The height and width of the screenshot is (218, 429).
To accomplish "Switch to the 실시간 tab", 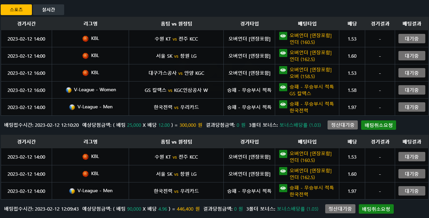I will [x=48, y=10].
